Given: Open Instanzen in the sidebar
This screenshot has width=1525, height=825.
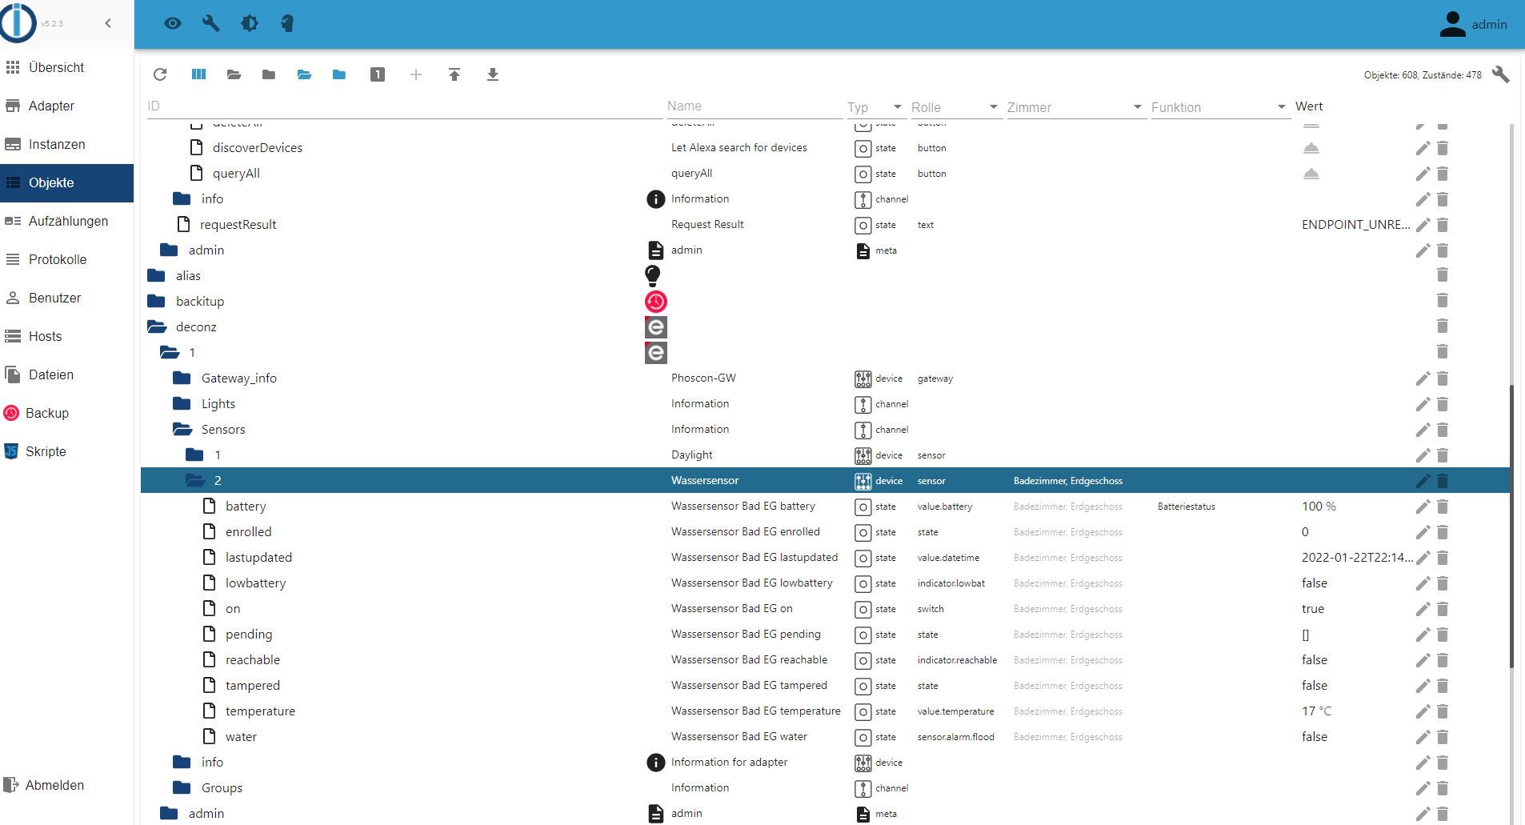Looking at the screenshot, I should pos(67,144).
